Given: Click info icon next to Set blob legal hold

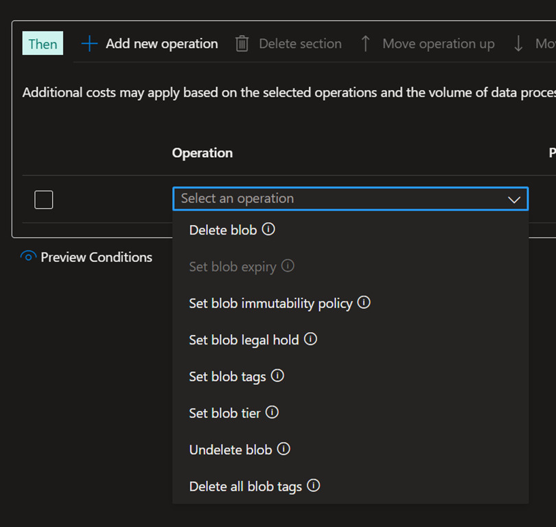Looking at the screenshot, I should [x=310, y=339].
